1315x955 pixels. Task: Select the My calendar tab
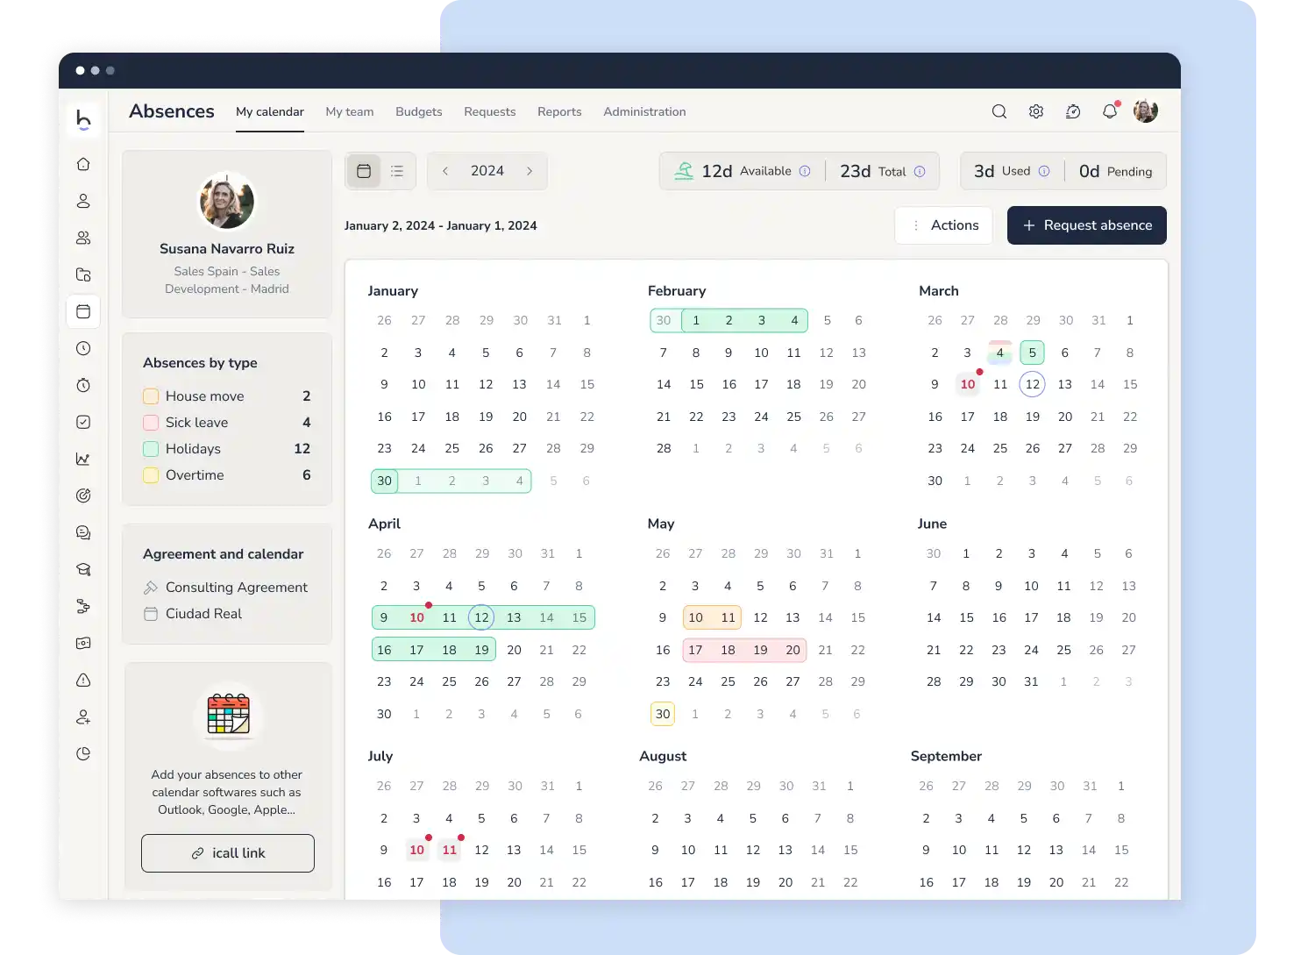(x=270, y=111)
